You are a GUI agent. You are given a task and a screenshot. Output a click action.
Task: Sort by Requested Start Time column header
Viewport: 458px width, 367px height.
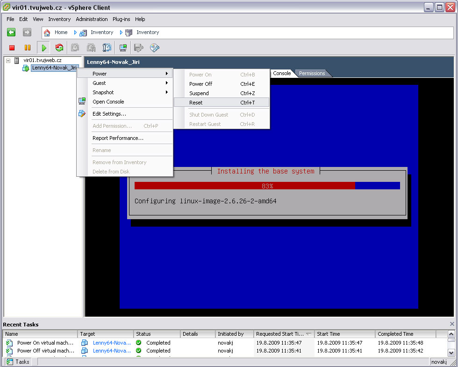coord(280,334)
